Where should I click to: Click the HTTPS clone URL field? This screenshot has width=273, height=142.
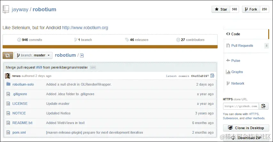click(x=241, y=106)
